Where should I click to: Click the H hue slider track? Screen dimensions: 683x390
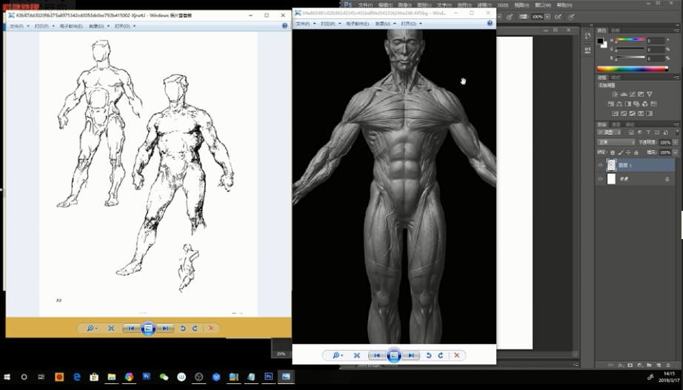pyautogui.click(x=630, y=40)
